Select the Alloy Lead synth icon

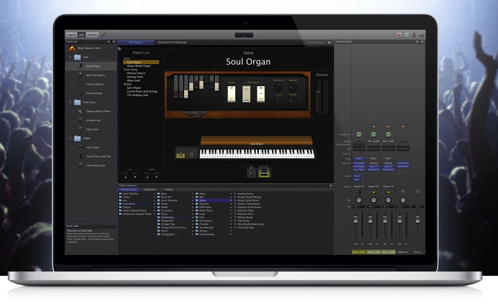(81, 129)
